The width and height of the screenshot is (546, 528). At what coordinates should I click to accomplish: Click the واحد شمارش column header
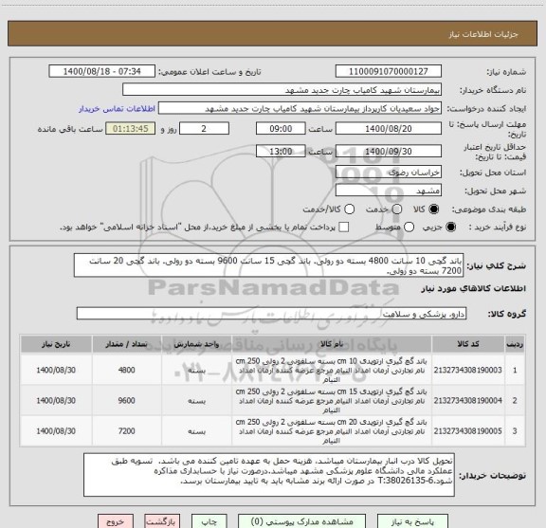tap(196, 344)
